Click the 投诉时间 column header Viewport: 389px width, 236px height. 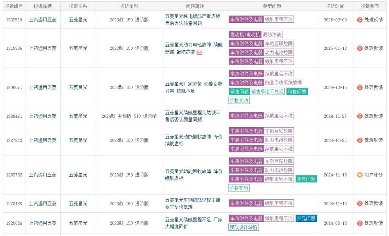coord(335,6)
